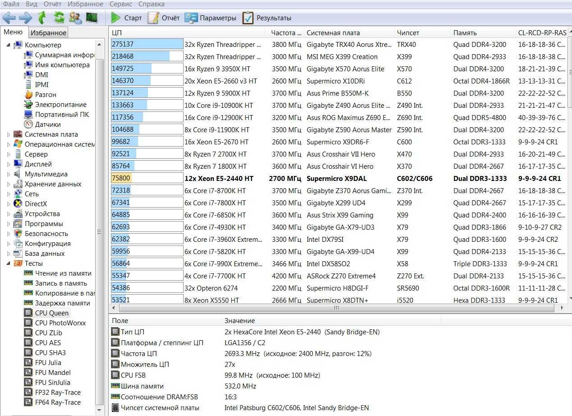This screenshot has height=416, width=572.
Task: Click the Отчёт toolbar button
Action: pos(163,18)
